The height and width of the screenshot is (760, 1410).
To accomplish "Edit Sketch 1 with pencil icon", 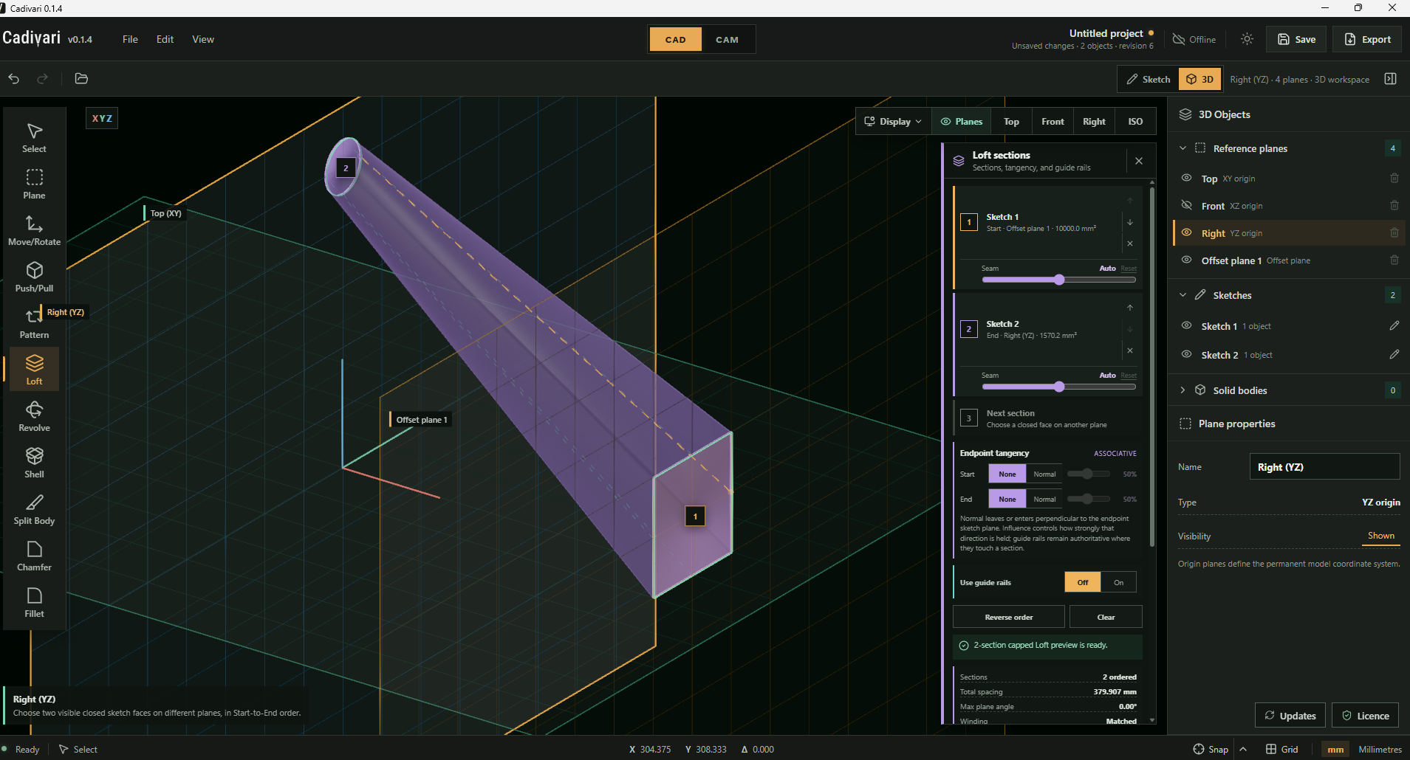I will [1394, 325].
